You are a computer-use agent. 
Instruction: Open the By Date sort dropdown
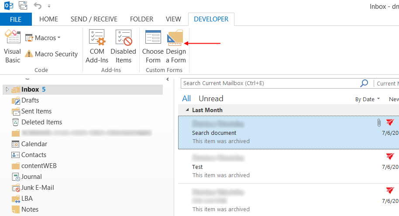(x=367, y=99)
